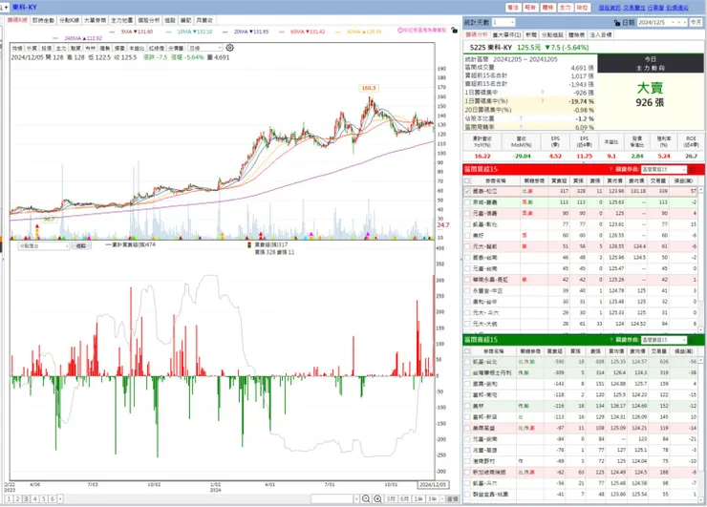Tick the checkbox for 台灣摩根士丹利
Screen dimensions: 707x507
pos(467,372)
